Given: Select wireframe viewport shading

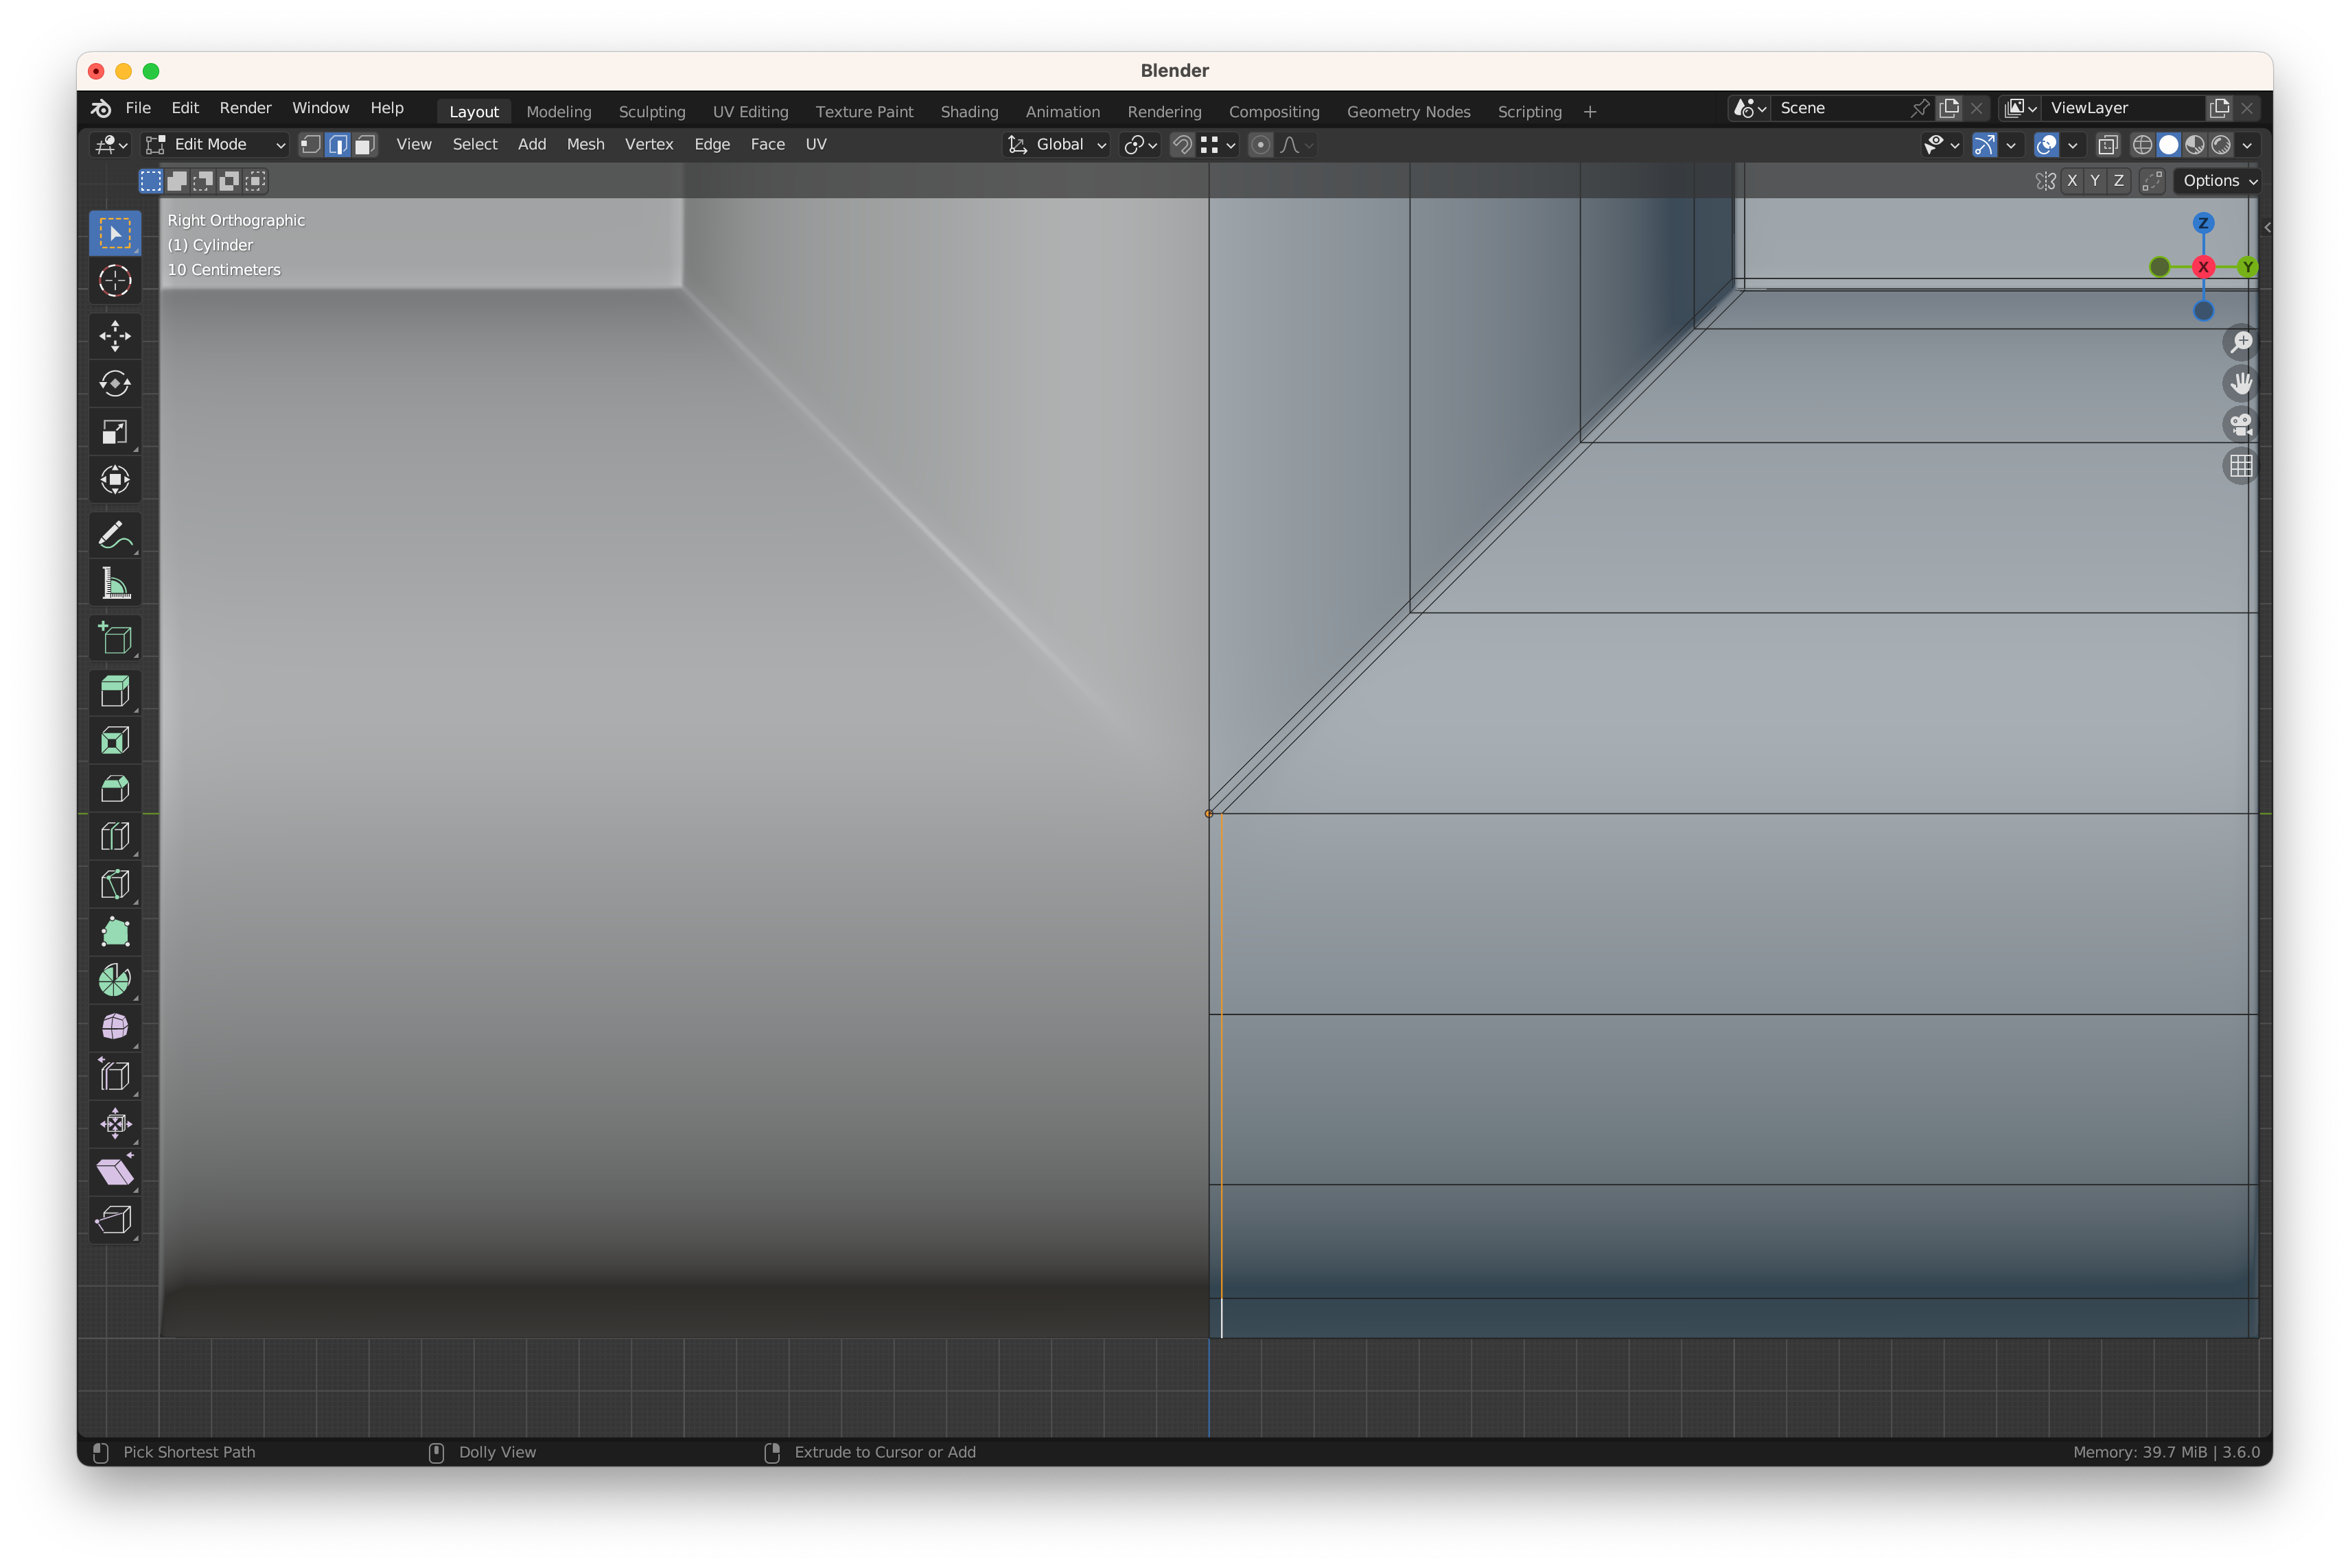Looking at the screenshot, I should click(x=2142, y=145).
